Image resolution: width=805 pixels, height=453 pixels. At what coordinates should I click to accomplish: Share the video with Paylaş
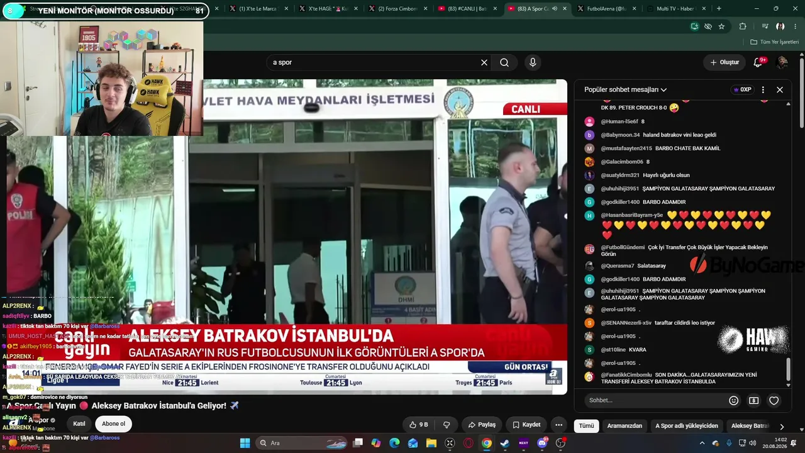pos(480,425)
